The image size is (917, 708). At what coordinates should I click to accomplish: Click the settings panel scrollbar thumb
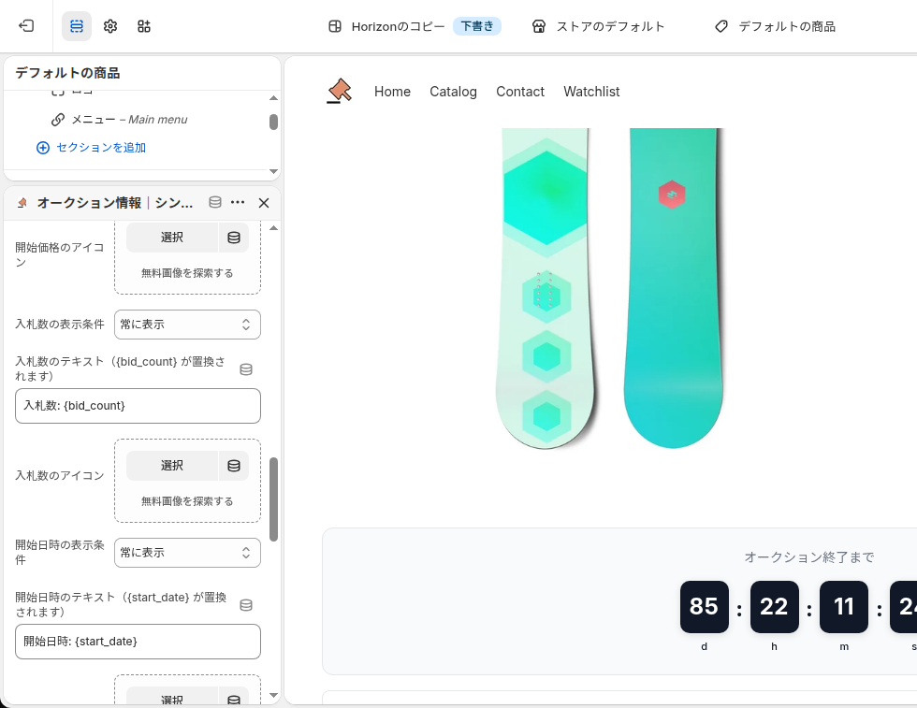(x=273, y=499)
